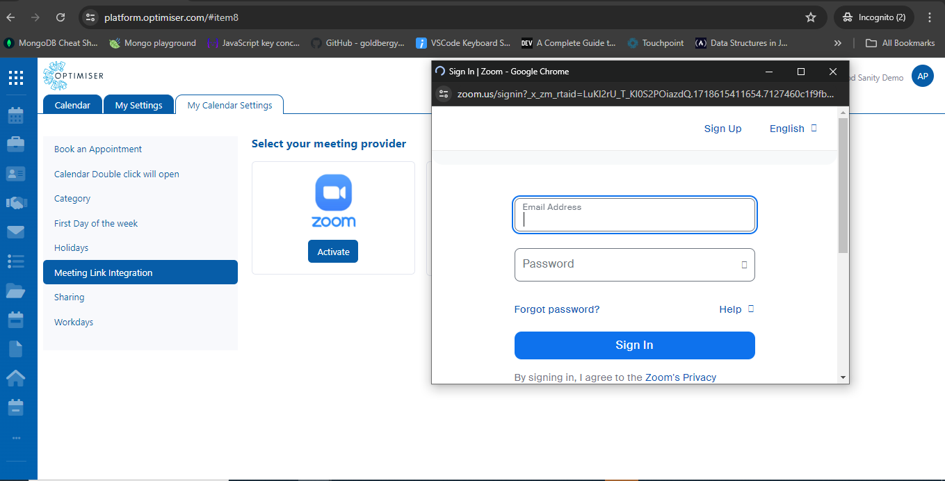Switch to the My Settings tab
Image resolution: width=945 pixels, height=481 pixels.
(x=138, y=105)
